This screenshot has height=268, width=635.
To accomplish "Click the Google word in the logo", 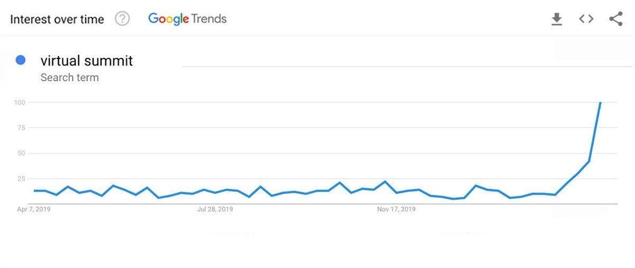I will click(x=168, y=19).
